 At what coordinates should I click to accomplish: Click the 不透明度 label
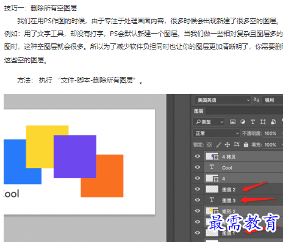tap(252, 133)
